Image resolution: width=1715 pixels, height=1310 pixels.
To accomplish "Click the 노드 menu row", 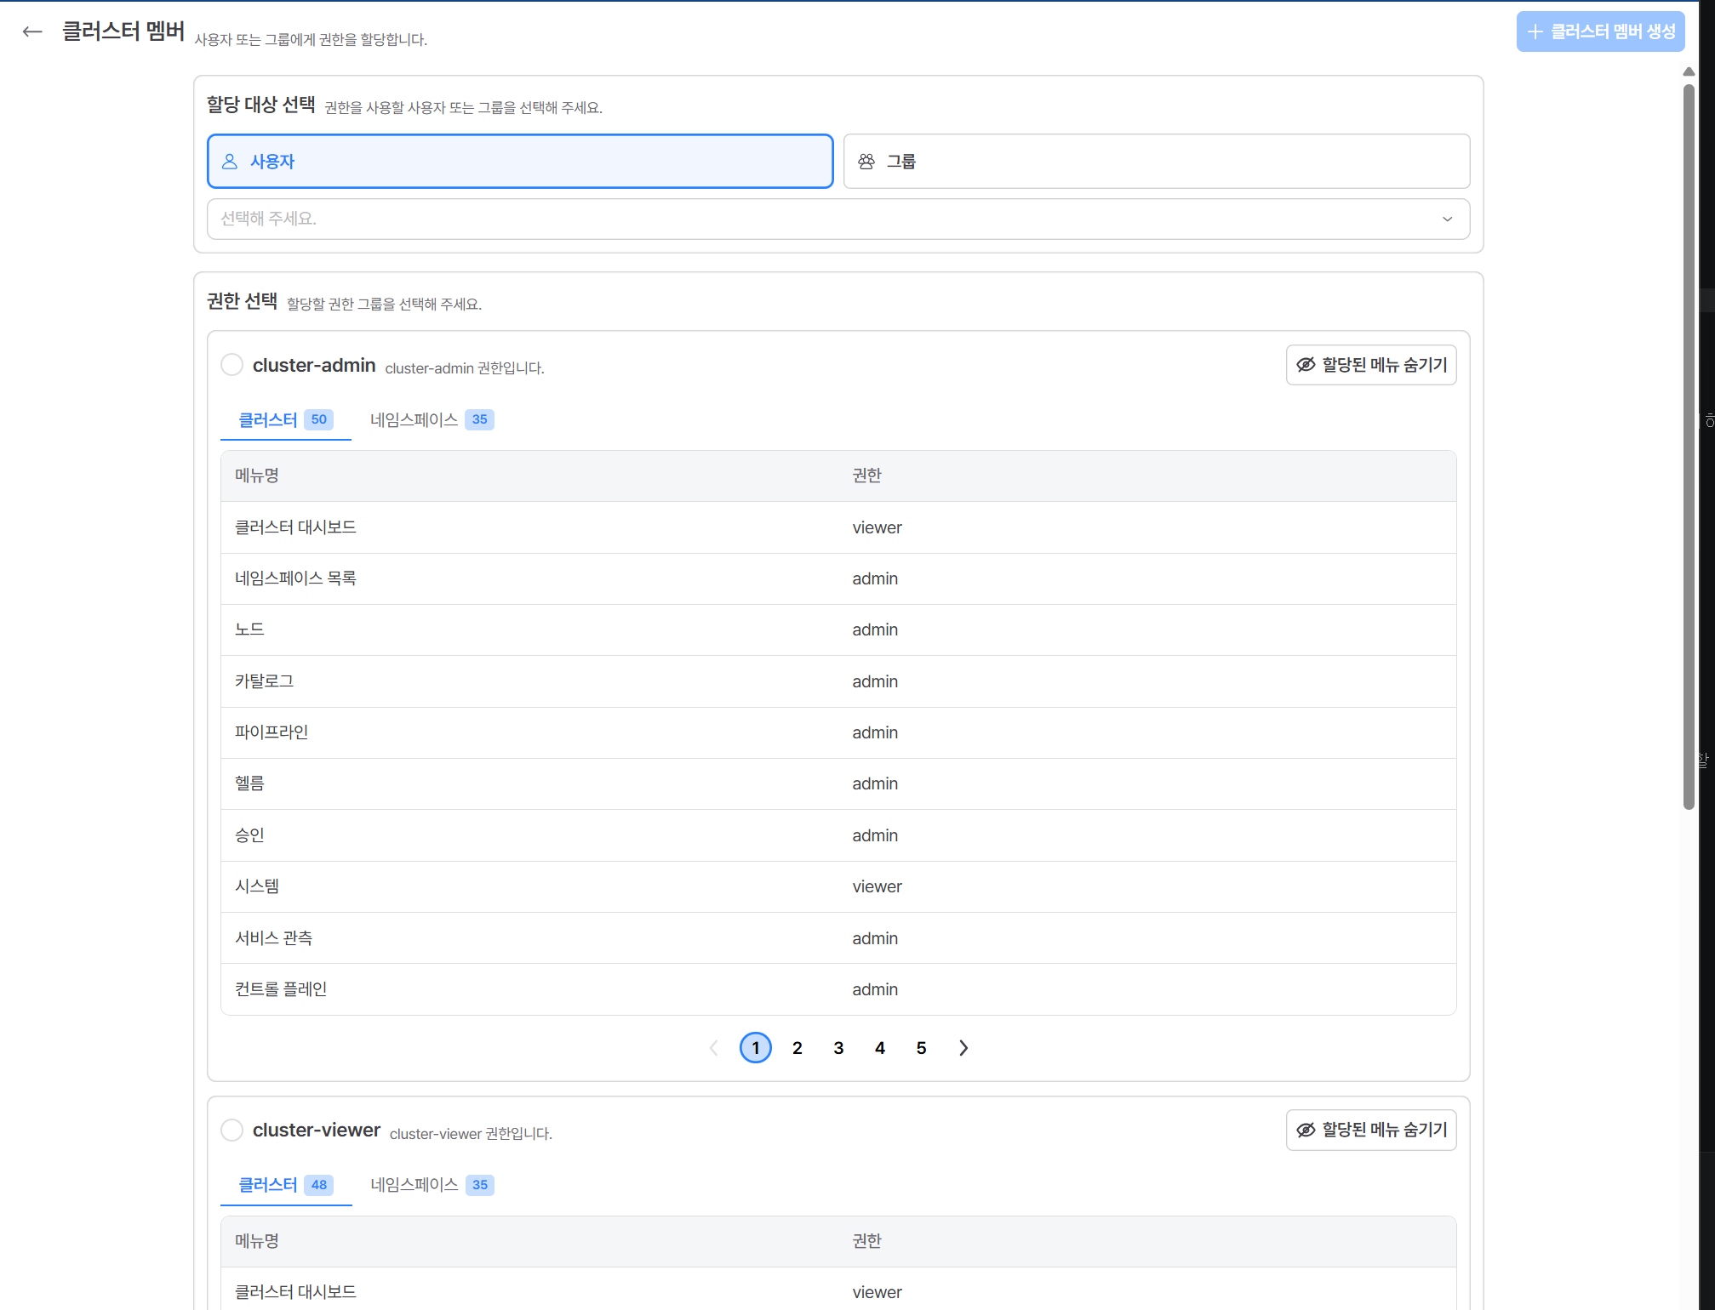I will (838, 629).
